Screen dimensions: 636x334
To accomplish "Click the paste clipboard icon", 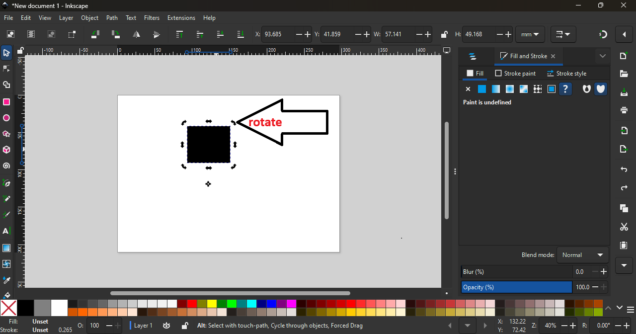I will click(624, 246).
